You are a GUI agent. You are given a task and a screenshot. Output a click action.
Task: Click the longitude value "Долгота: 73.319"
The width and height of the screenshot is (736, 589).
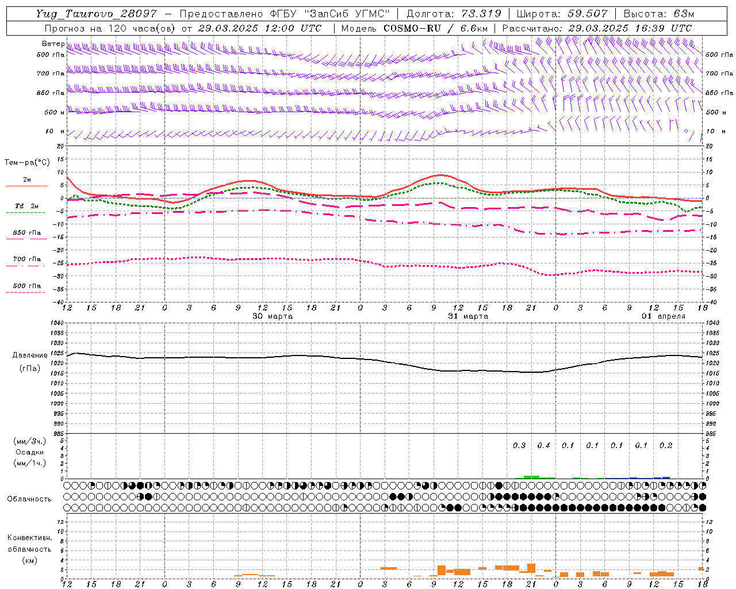[x=454, y=14]
